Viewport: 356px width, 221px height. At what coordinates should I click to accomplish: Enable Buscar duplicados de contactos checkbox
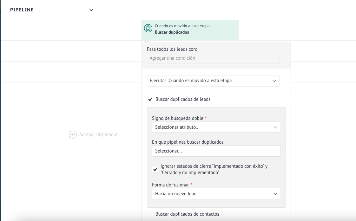coord(150,214)
